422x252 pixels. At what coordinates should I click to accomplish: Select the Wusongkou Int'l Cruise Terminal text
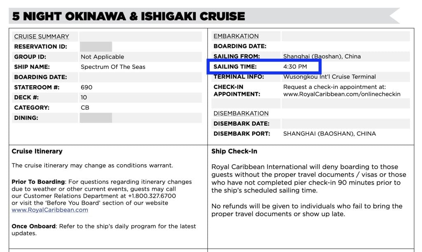[x=329, y=77]
